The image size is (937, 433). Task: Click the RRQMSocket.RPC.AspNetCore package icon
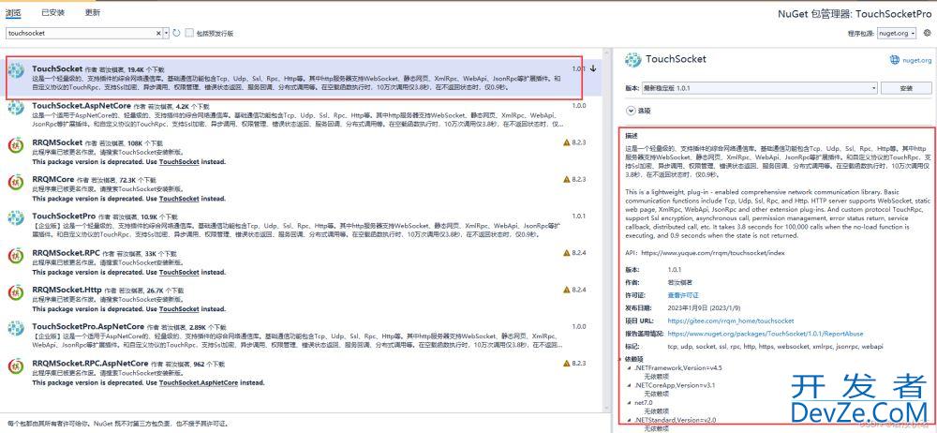pyautogui.click(x=16, y=366)
